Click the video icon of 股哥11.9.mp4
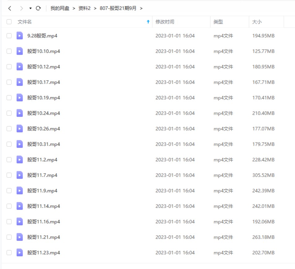295x269 pixels. pyautogui.click(x=20, y=191)
